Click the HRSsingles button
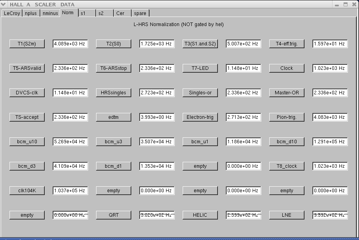The image size is (359, 240). tap(113, 93)
